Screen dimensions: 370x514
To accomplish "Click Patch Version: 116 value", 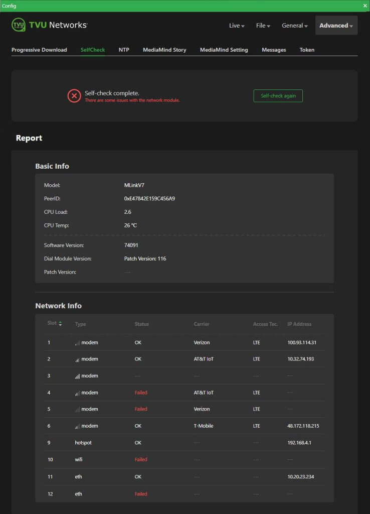I will (x=145, y=259).
